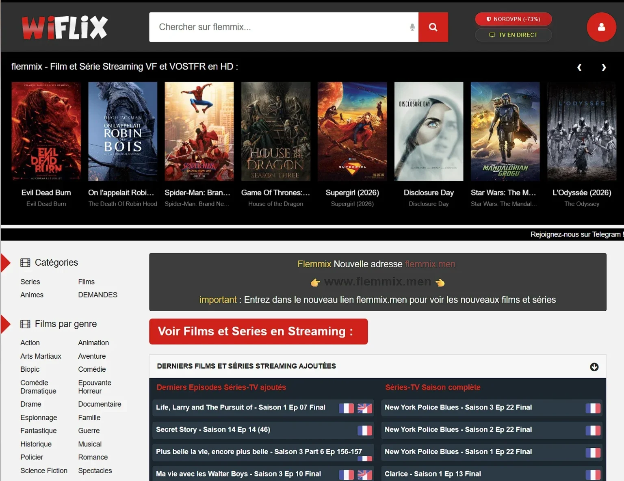624x481 pixels.
Task: Select the Arts Martiaux genre
Action: coord(41,356)
